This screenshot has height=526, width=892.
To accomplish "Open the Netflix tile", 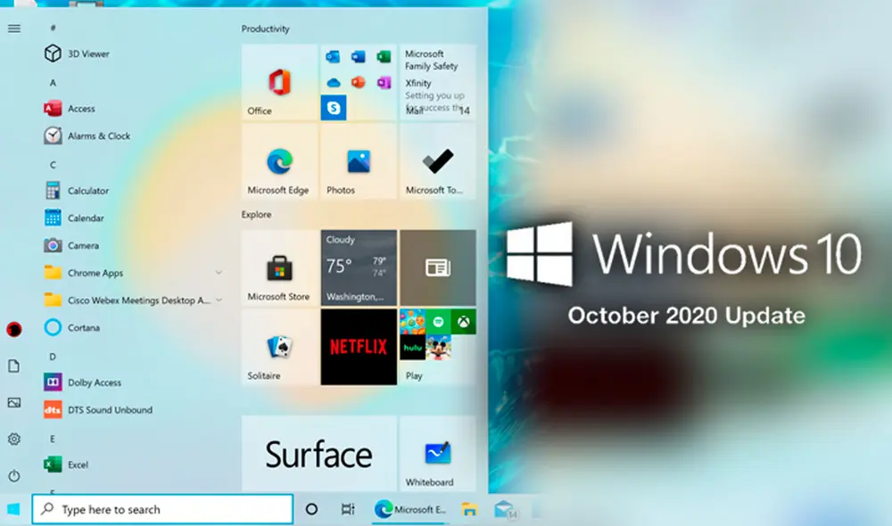I will 358,348.
